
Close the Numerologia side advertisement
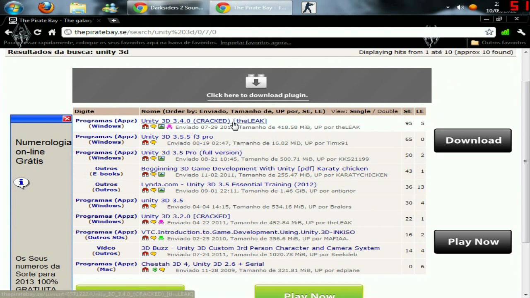click(67, 119)
